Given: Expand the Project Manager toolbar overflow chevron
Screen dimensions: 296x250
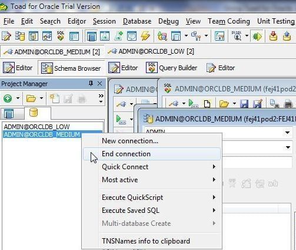Looking at the screenshot, I should pyautogui.click(x=101, y=98).
